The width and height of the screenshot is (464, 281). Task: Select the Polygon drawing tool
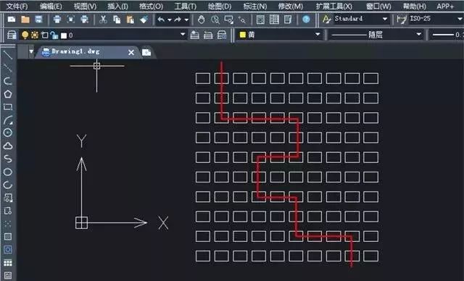(x=8, y=94)
